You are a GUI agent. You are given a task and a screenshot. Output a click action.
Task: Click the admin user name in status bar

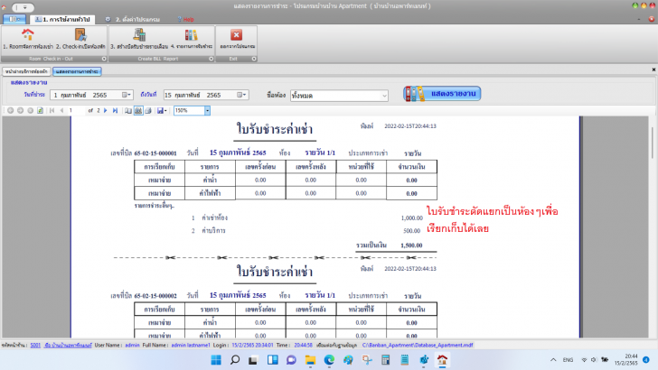(132, 346)
